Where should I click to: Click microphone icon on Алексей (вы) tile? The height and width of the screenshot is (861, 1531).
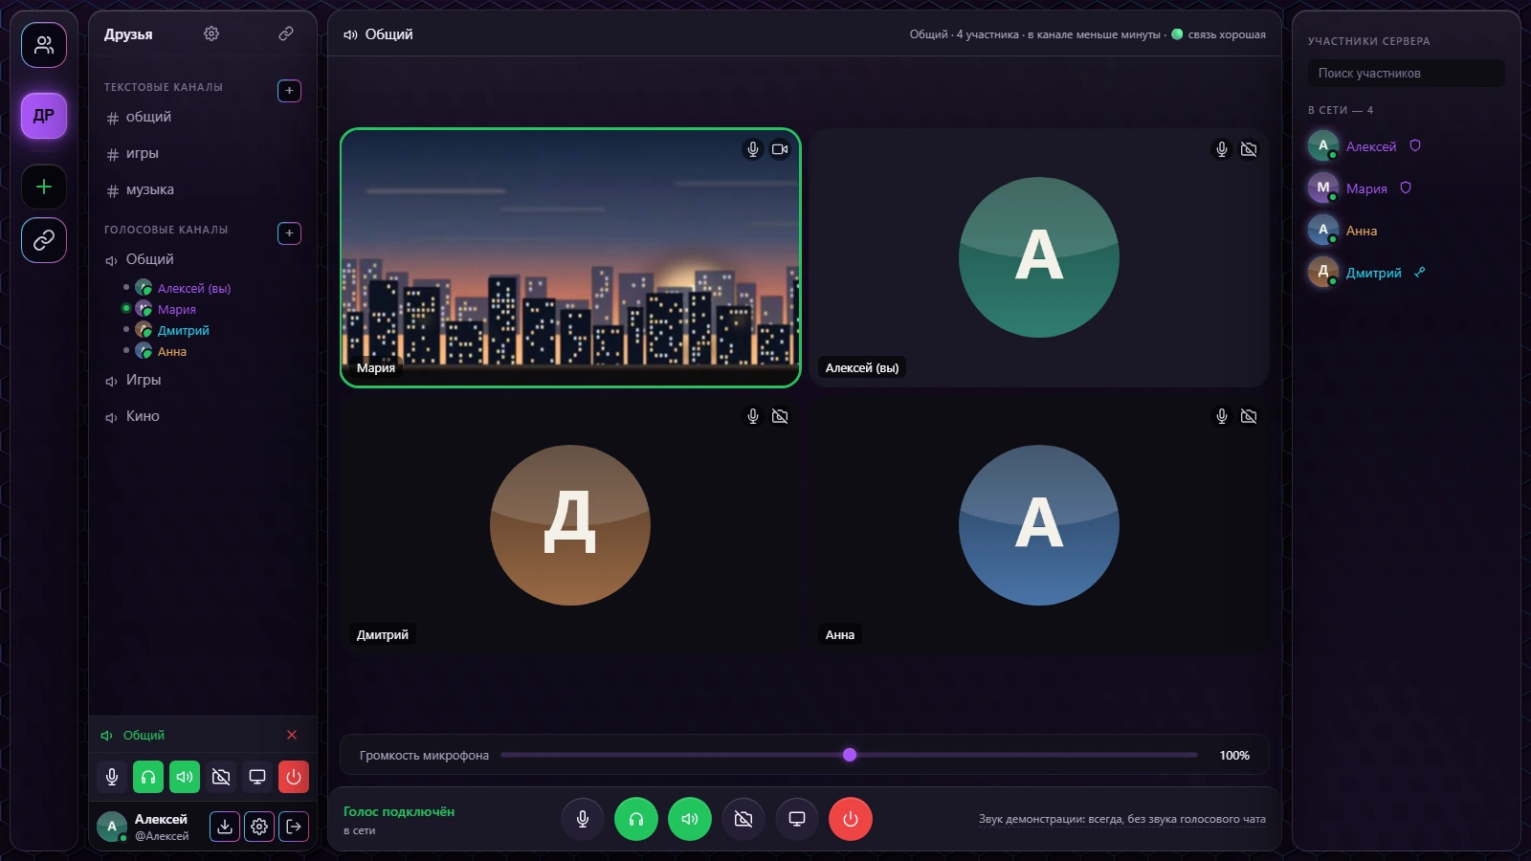[x=1222, y=149]
